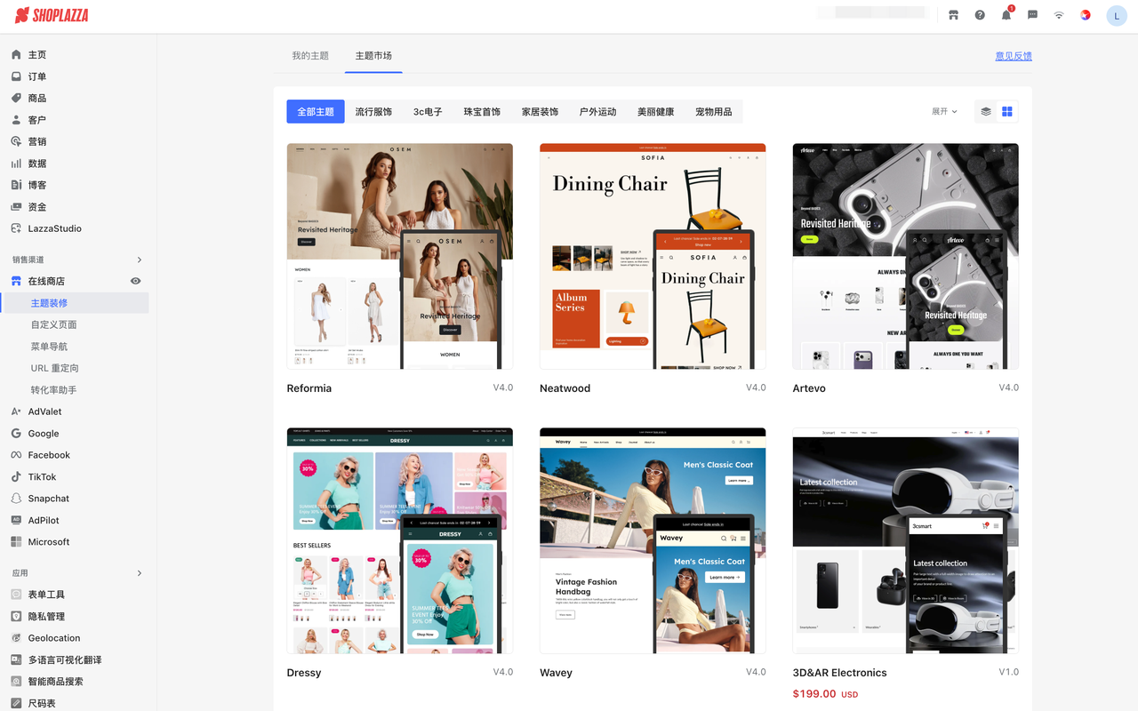Select the 全部主题 category filter
The image size is (1138, 711).
pyautogui.click(x=316, y=112)
